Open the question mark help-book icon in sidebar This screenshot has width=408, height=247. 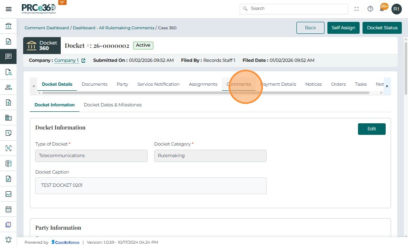coord(8,224)
